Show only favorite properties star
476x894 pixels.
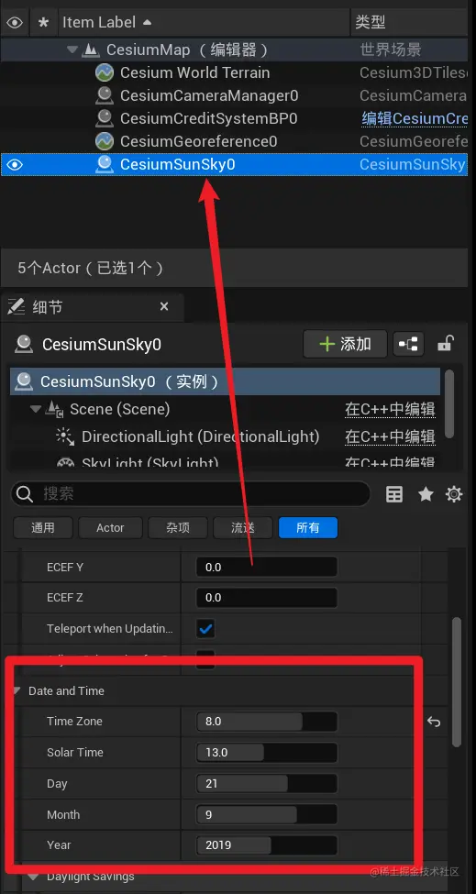[426, 494]
